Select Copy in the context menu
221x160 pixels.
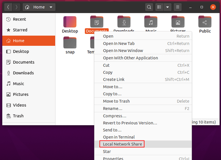[x=143, y=73]
